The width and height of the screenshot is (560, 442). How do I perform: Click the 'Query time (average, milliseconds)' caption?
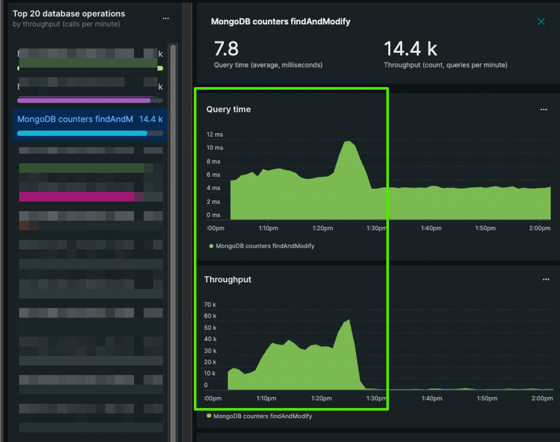[x=268, y=65]
